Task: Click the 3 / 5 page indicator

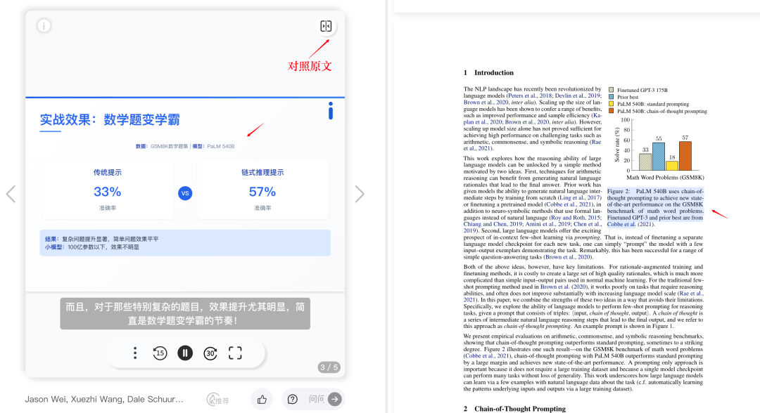Action: tap(329, 367)
